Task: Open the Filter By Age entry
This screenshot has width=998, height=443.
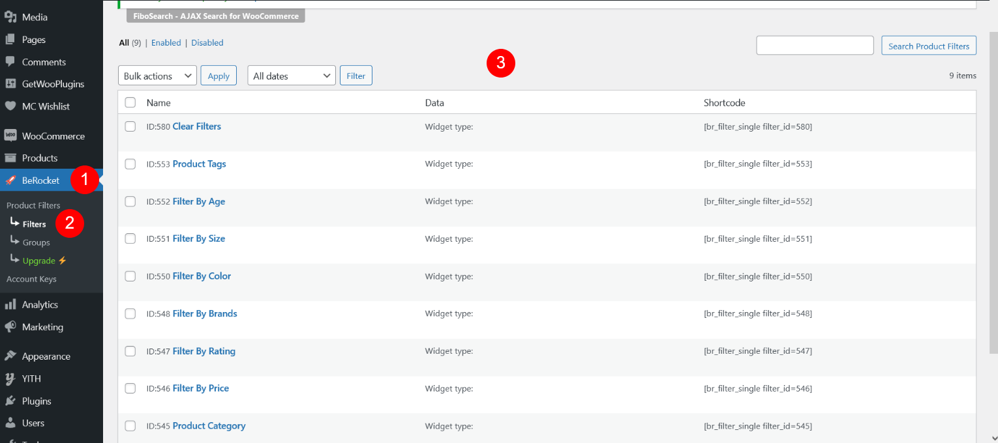Action: [x=199, y=201]
